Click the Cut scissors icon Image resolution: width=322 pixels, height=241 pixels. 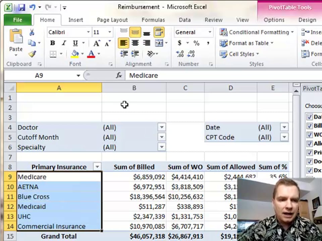[x=32, y=32]
